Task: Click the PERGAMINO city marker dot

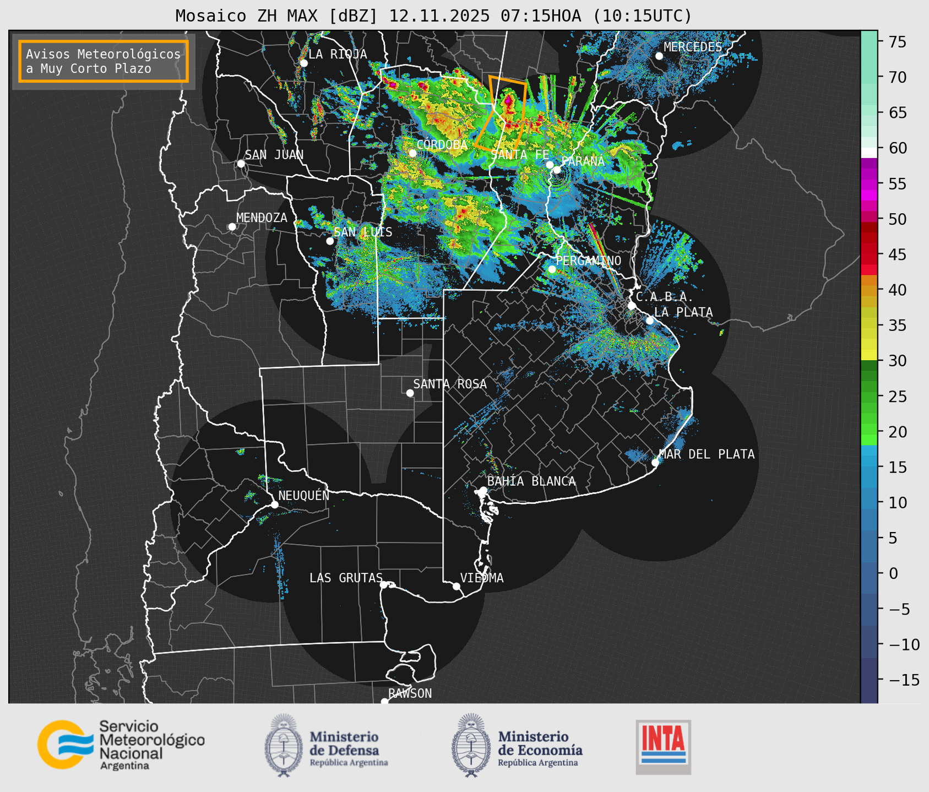Action: (552, 269)
